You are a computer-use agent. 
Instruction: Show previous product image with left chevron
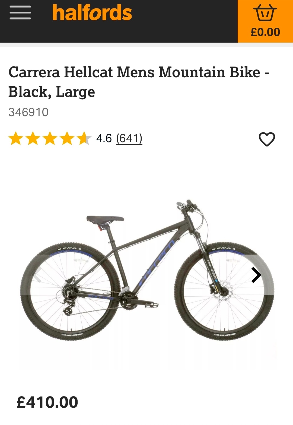coord(37,275)
